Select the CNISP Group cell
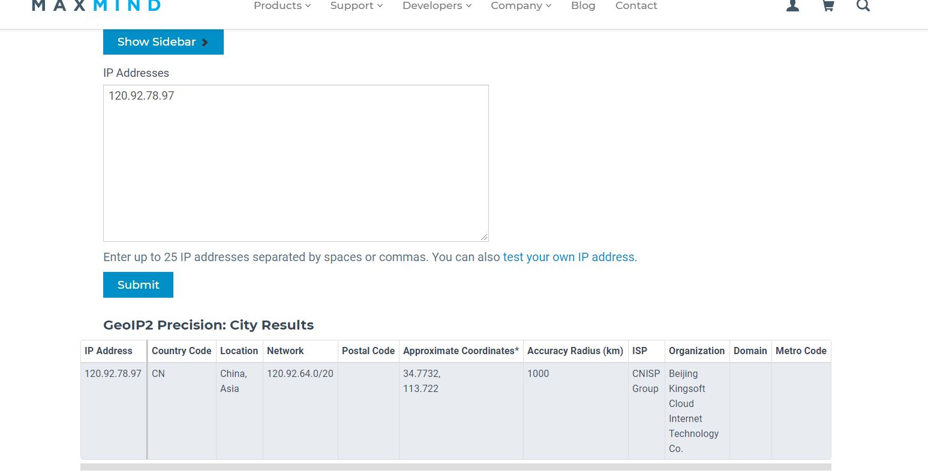 [x=646, y=411]
